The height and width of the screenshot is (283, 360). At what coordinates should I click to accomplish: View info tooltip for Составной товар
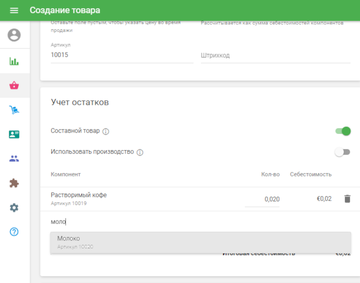coord(106,130)
